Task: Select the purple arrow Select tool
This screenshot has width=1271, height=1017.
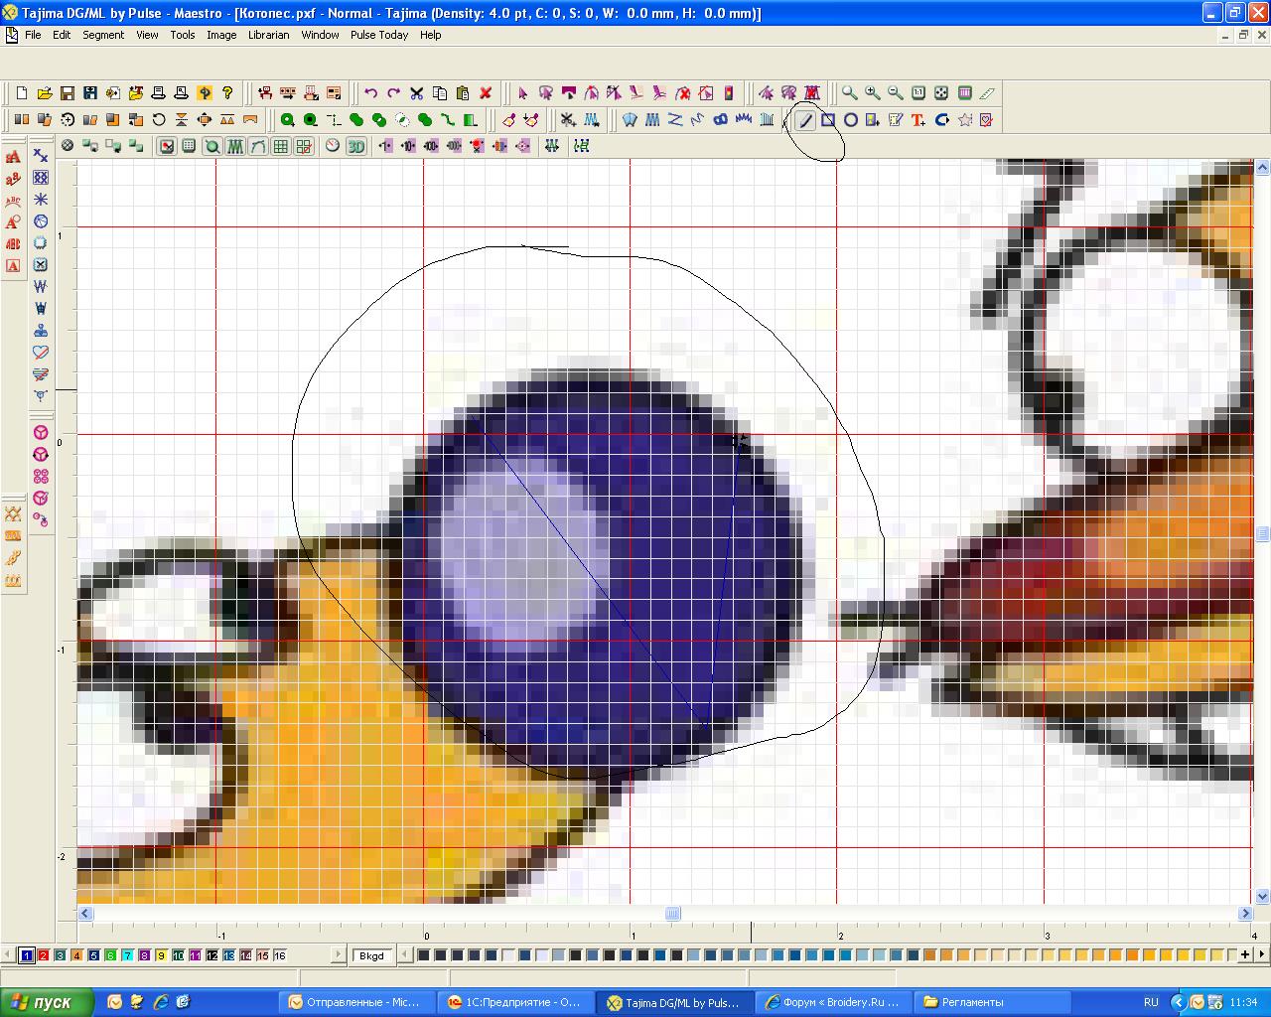Action: [522, 93]
